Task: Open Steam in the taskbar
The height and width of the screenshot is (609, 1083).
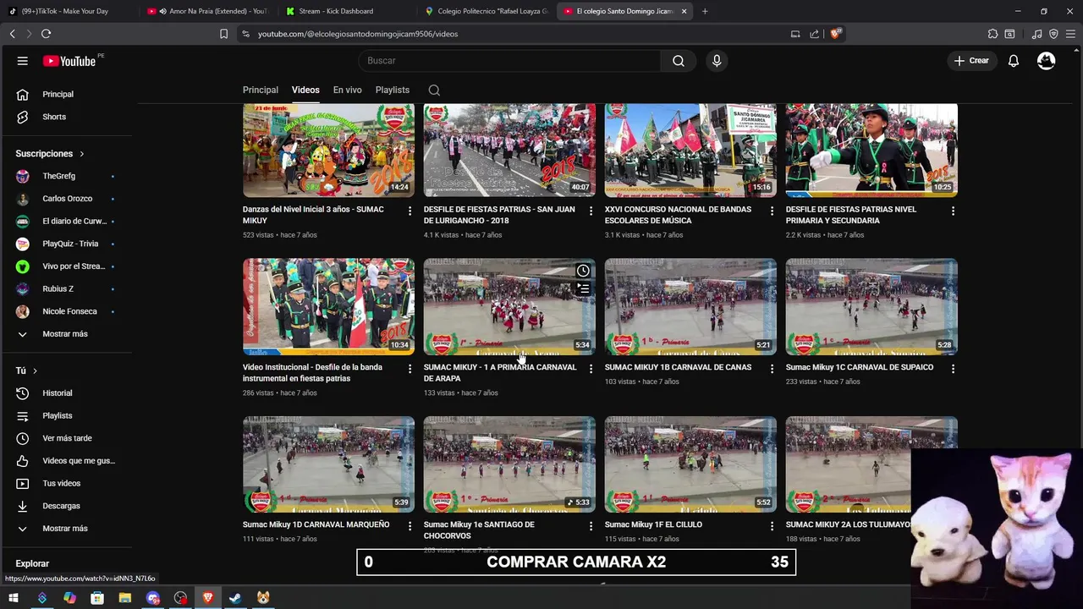Action: tap(236, 598)
